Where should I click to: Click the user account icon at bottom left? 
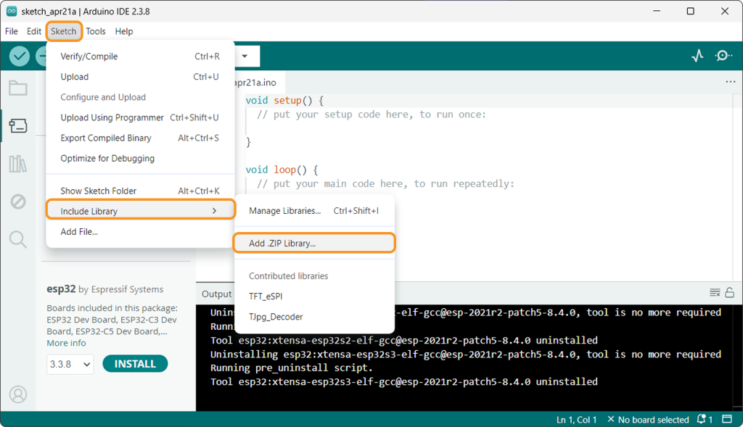coord(18,394)
